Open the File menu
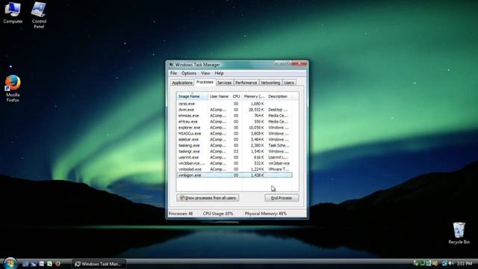 [173, 73]
